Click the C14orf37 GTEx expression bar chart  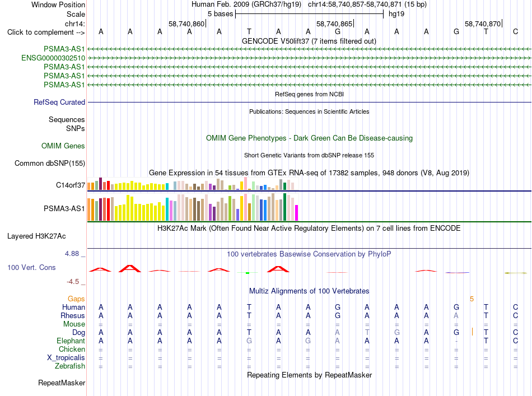pos(193,184)
